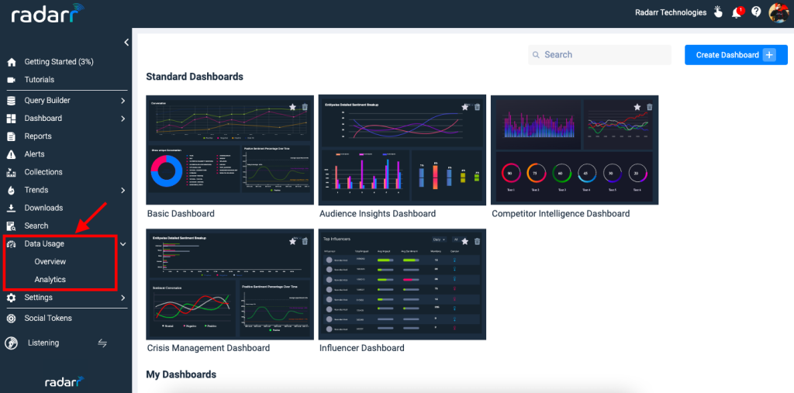The width and height of the screenshot is (794, 393).
Task: Open the Competitor Intelligence Dashboard title link
Action: (561, 214)
